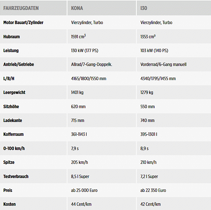Click Kona engine size 1591 cm³
The height and width of the screenshot is (210, 211).
pos(78,37)
